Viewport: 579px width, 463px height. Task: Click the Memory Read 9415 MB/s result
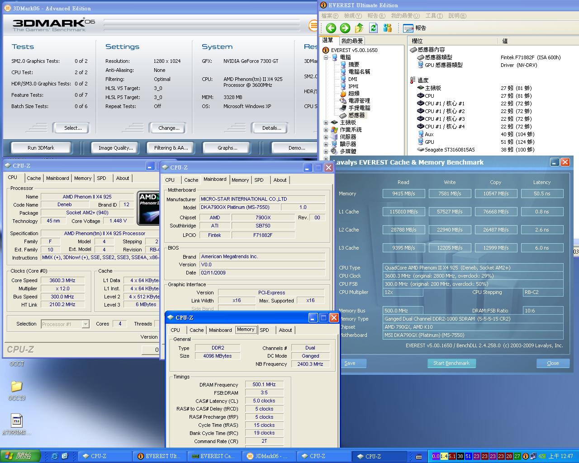pos(403,194)
